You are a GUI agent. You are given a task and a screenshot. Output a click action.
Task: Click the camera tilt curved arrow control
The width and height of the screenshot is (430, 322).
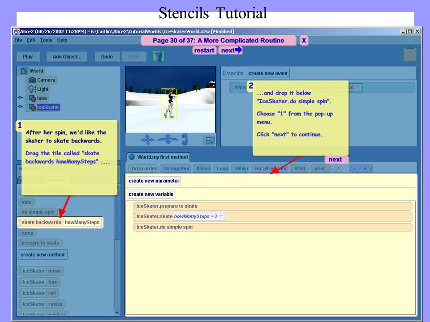point(185,140)
